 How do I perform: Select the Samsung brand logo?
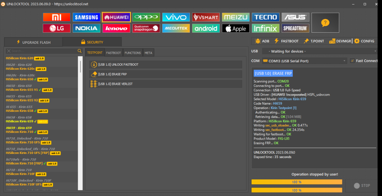(x=86, y=17)
